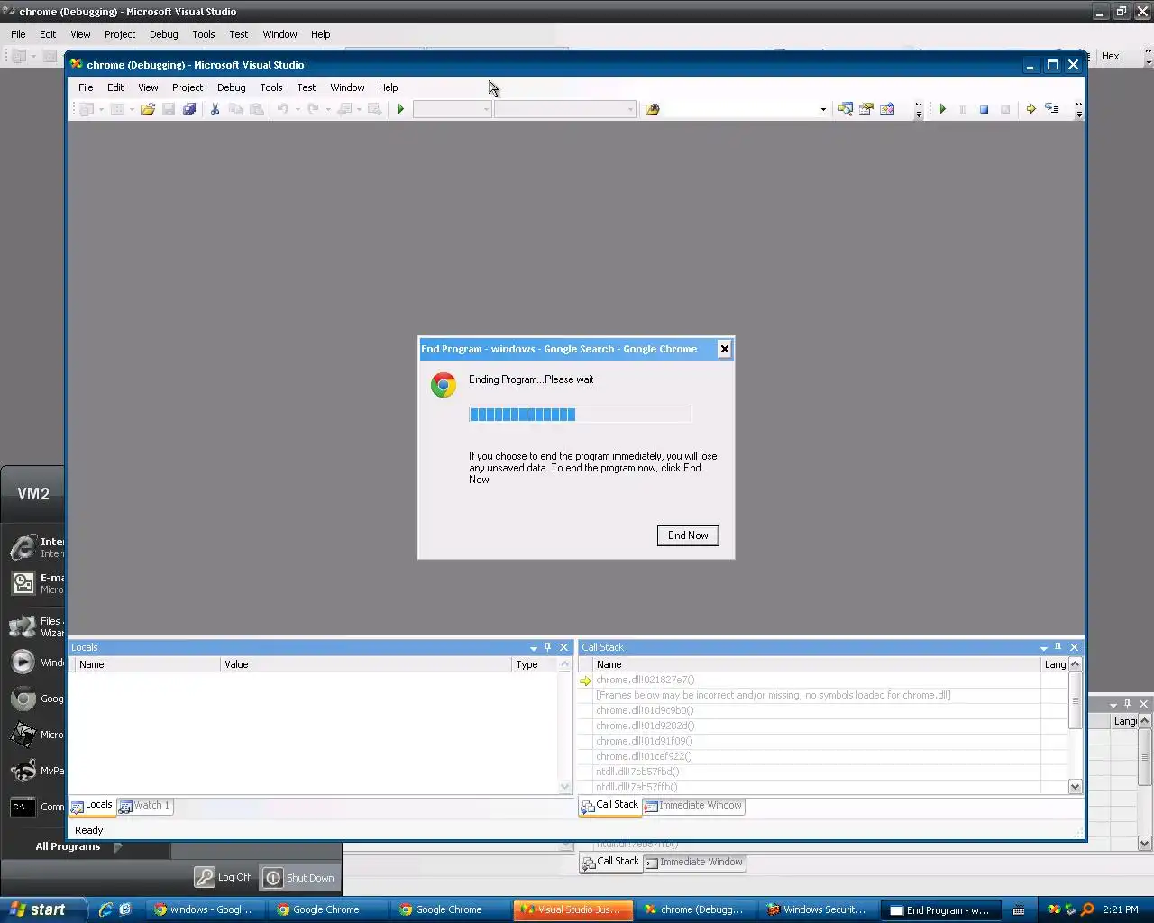Click Log Off in Start menu
The height and width of the screenshot is (923, 1154).
[223, 877]
